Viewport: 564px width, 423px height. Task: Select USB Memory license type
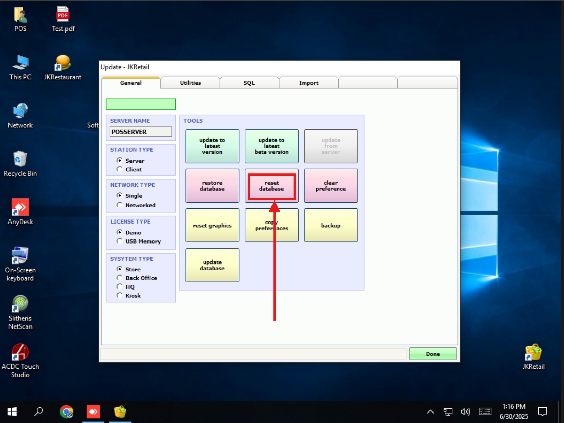[x=139, y=241]
